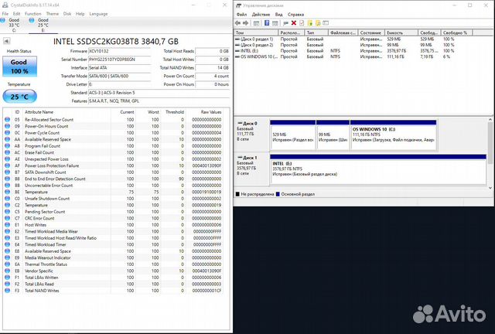The height and width of the screenshot is (334, 495).
Task: Open Theme menu in CrystalDiskInfo
Action: [52, 14]
